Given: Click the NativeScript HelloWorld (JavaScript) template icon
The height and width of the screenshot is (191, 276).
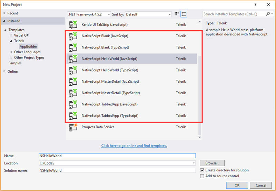Looking at the screenshot, I should (x=73, y=59).
